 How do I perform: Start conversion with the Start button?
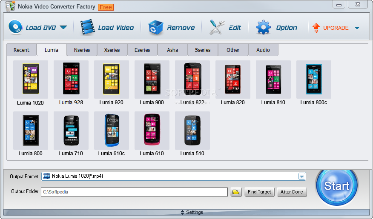point(337,186)
